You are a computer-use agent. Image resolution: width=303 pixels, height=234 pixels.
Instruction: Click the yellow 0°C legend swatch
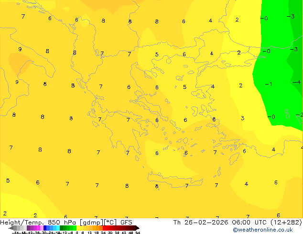(78, 228)
